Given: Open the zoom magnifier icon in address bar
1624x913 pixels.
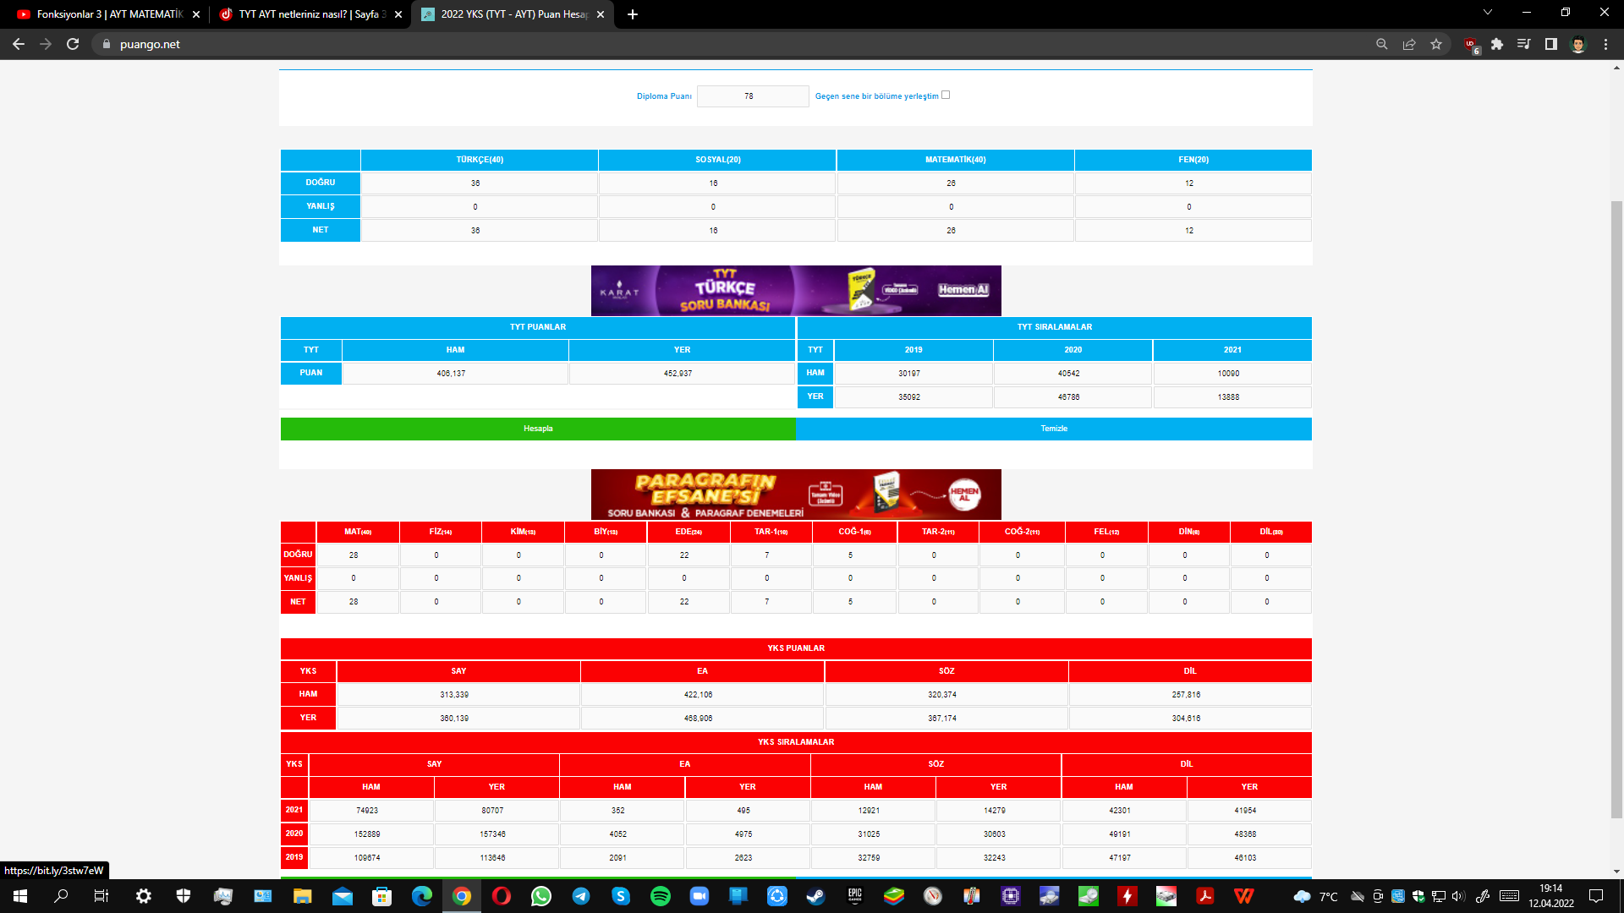Looking at the screenshot, I should coord(1382,44).
